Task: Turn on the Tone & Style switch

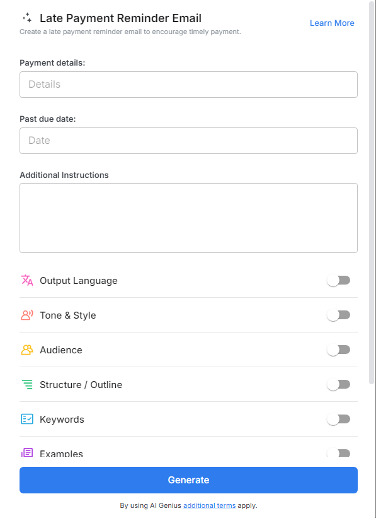Action: 339,315
